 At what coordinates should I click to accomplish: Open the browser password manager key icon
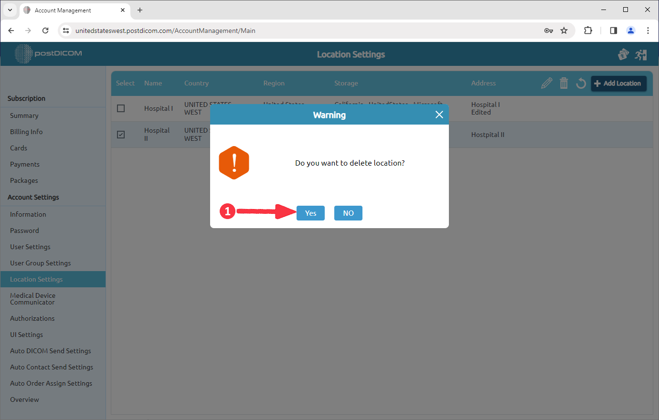(x=549, y=30)
